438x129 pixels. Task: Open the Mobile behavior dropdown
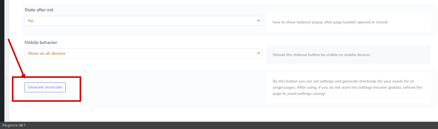[143, 53]
